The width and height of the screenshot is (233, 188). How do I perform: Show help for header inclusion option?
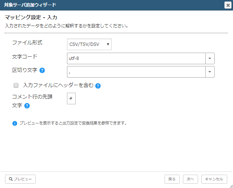98,86
